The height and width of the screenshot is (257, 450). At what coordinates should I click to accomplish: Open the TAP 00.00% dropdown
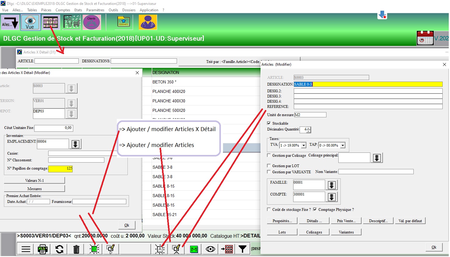click(x=343, y=145)
